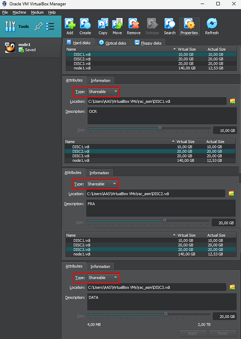Open the Type dropdown above DISC2.vdi location
This screenshot has height=339, width=241.
click(x=102, y=184)
